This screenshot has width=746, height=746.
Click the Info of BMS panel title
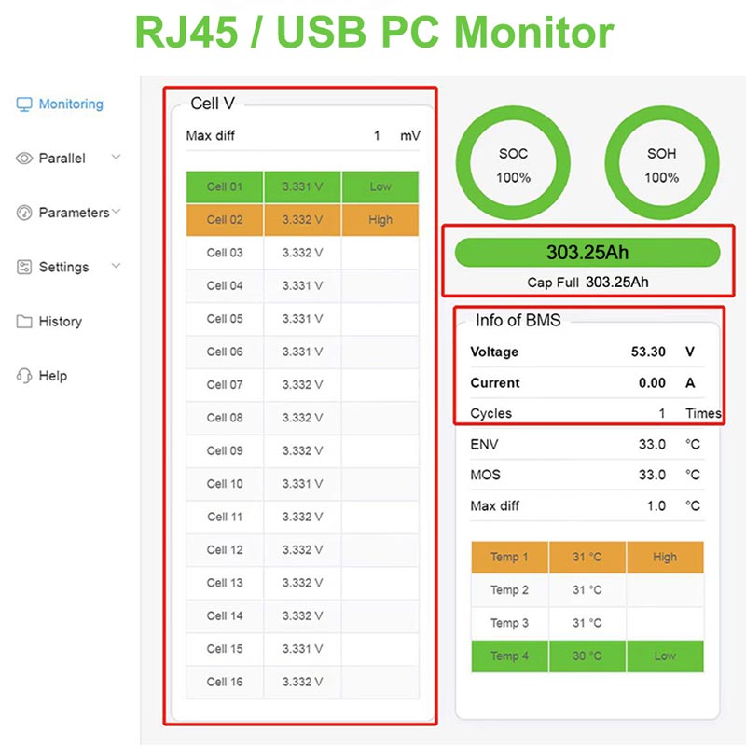point(518,320)
